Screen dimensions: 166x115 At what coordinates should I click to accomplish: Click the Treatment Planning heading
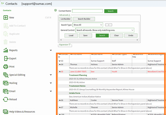(x=78, y=75)
